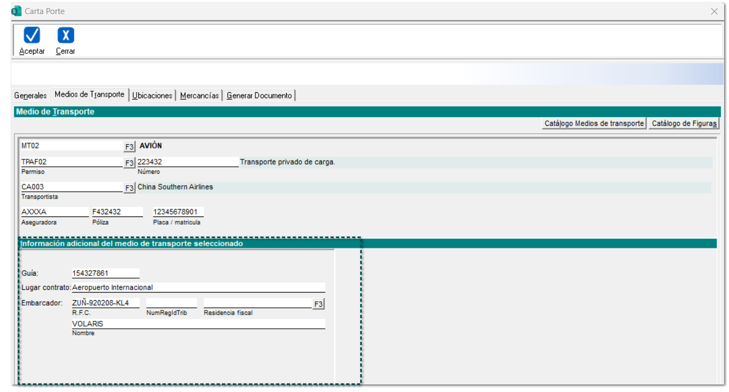729x392 pixels.
Task: Click the Aceptar checkmark icon
Action: point(32,36)
